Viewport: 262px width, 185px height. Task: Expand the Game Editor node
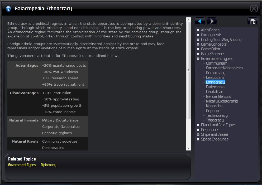coord(198,49)
